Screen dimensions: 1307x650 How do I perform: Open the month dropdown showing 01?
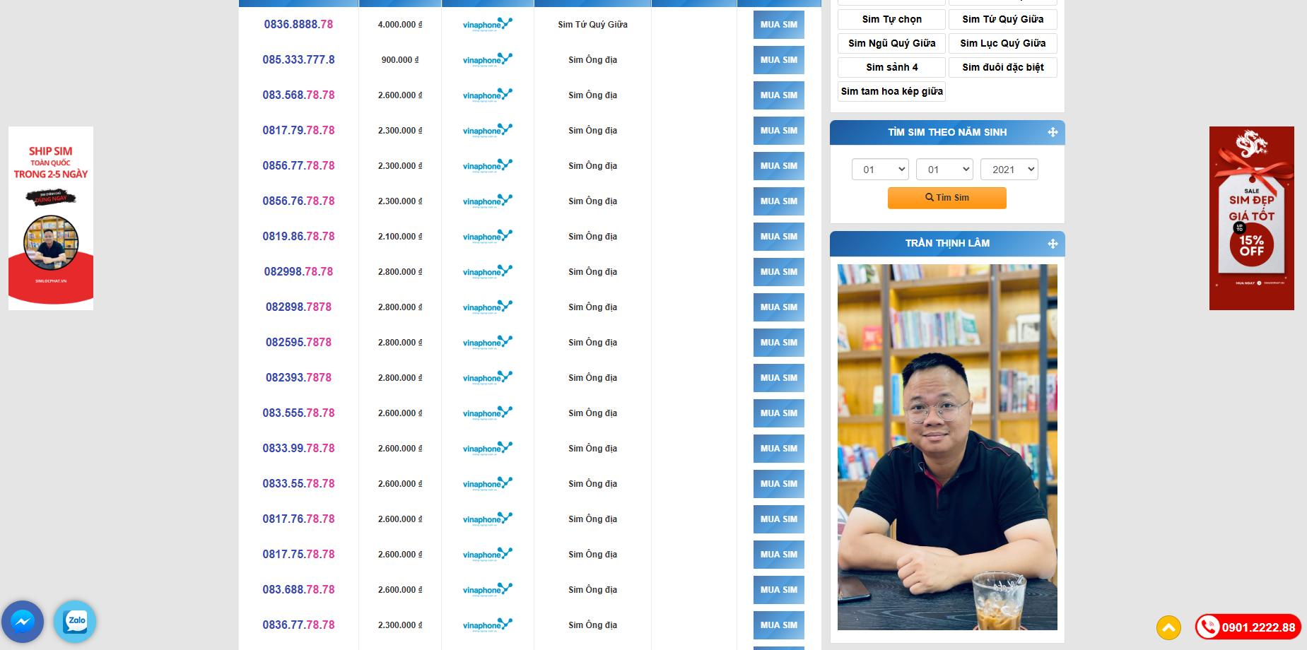point(944,170)
